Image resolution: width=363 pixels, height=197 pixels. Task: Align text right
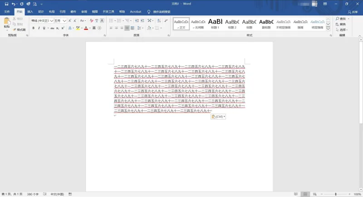122,28
